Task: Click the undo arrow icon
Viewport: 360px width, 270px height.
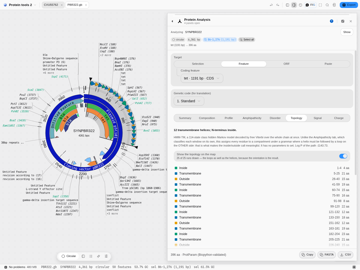Action: click(x=271, y=5)
